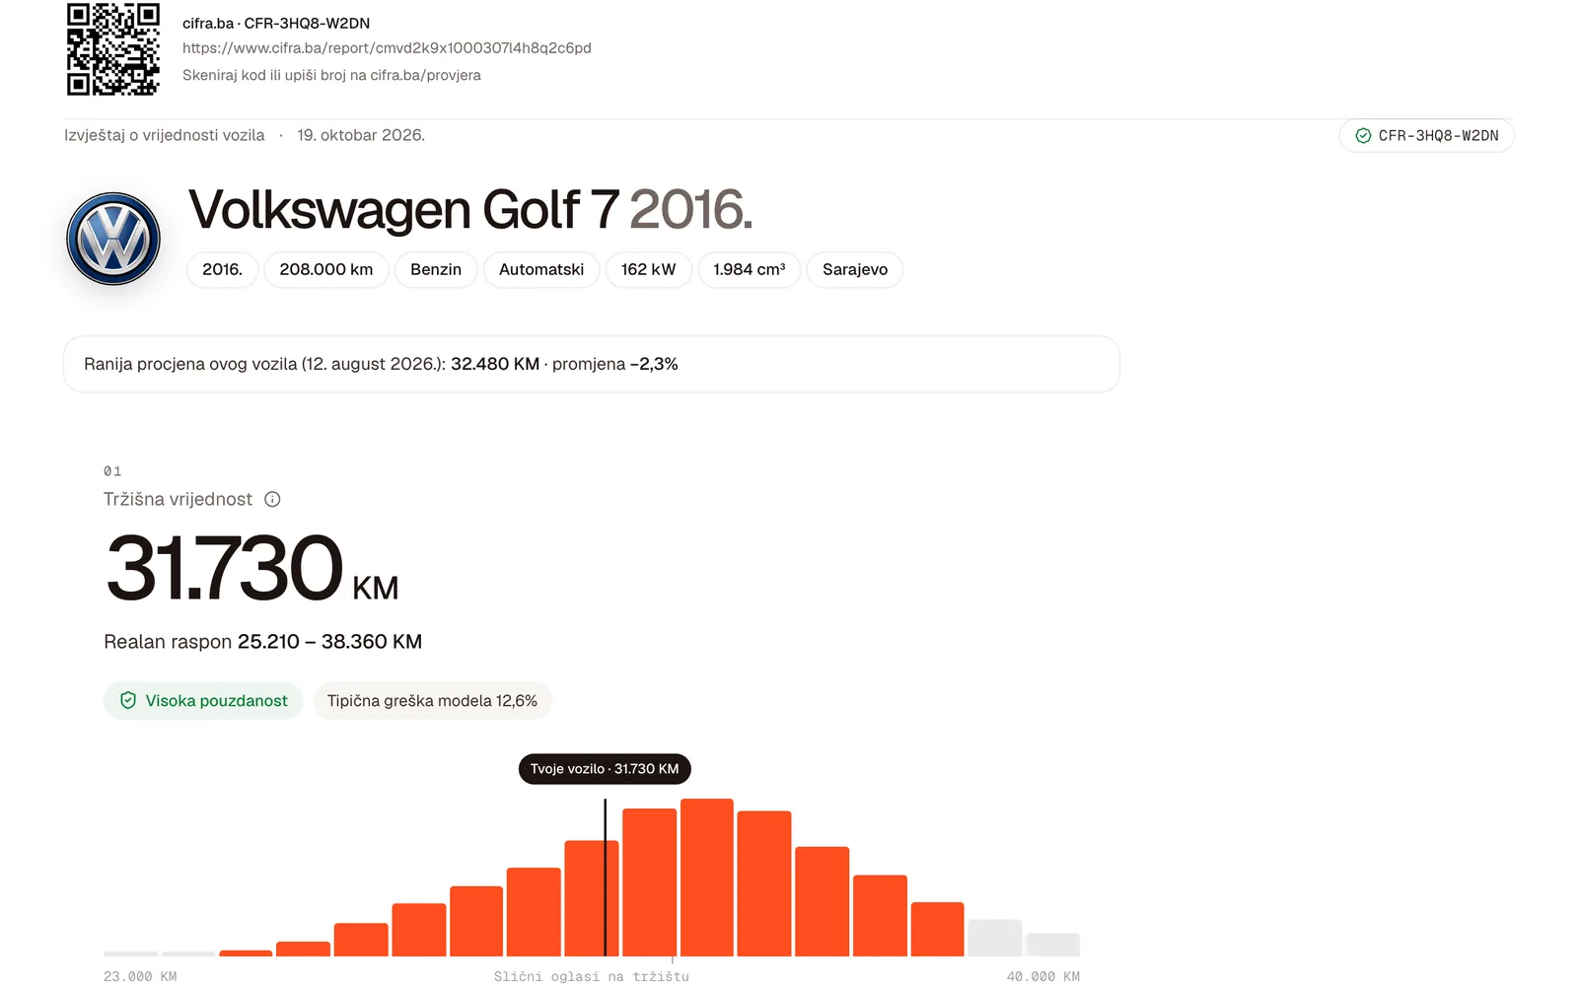The image size is (1578, 986).
Task: Click the Tržišna vrijednost label
Action: (x=178, y=500)
